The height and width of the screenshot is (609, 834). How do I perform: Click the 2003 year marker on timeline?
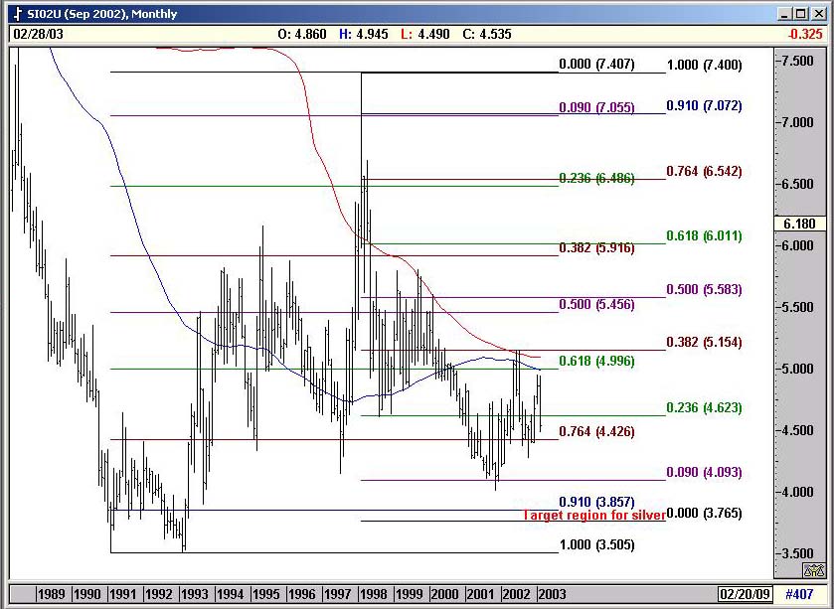(552, 593)
